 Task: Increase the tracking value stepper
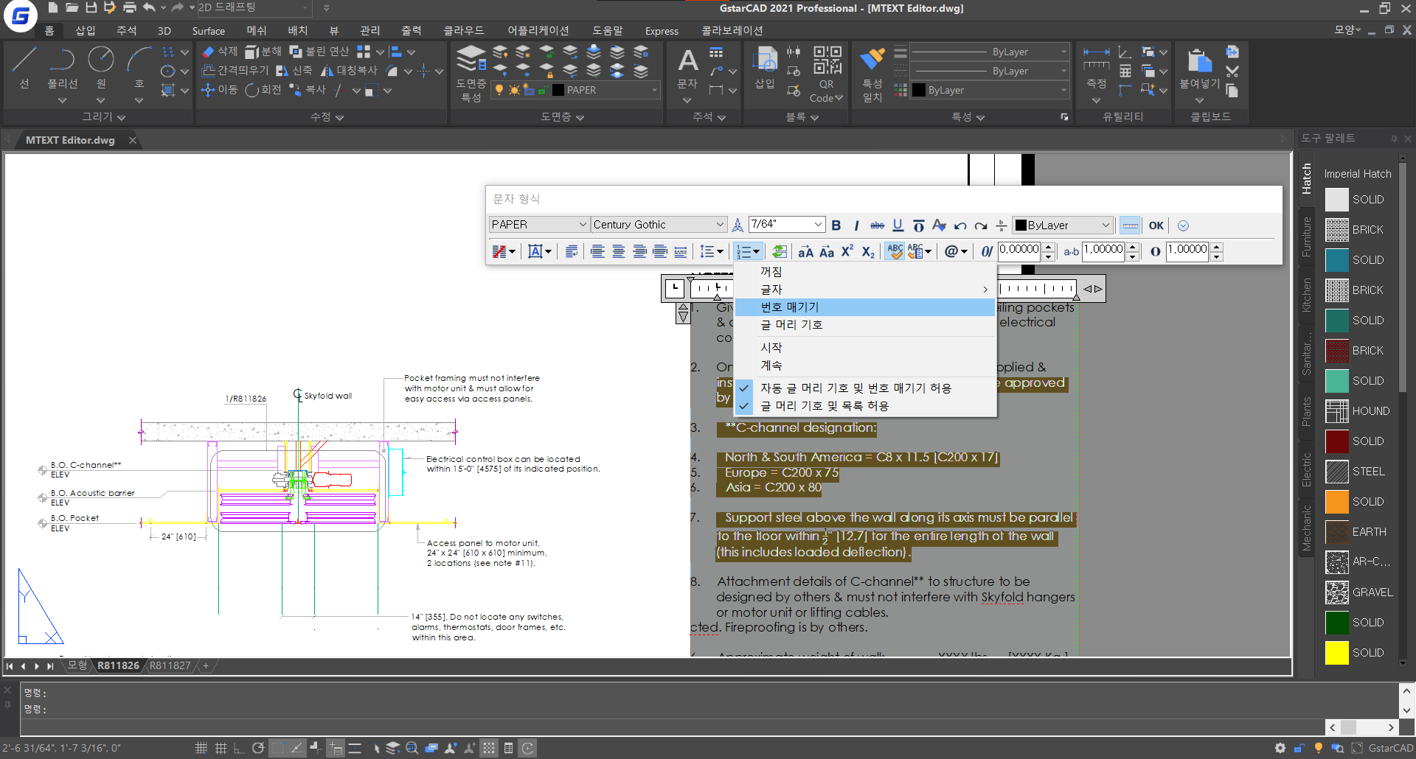(x=1133, y=247)
